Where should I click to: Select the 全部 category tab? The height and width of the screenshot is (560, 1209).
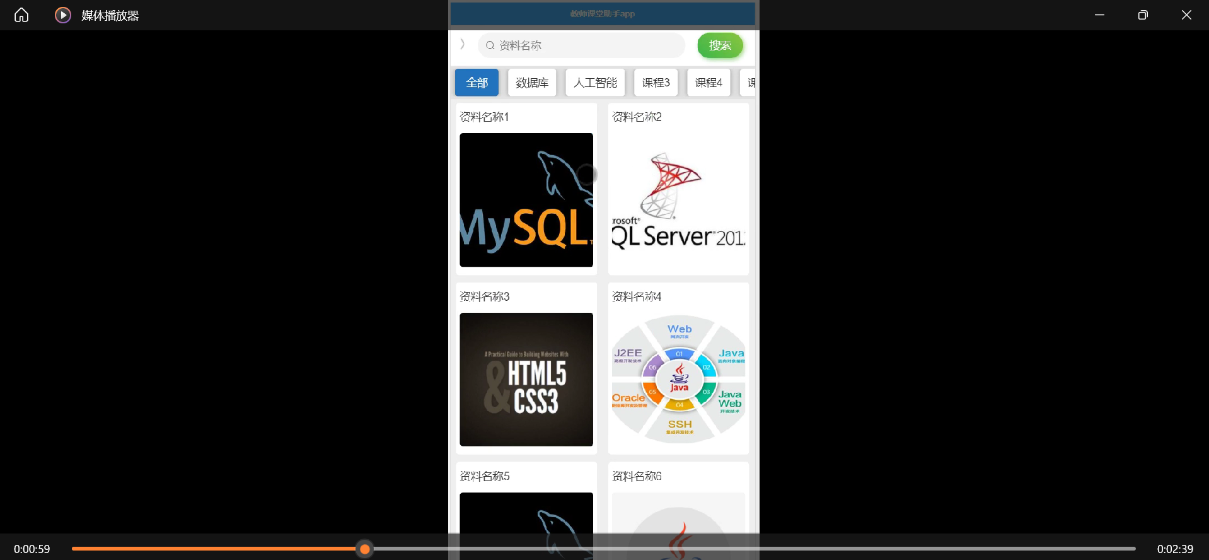[x=477, y=83]
